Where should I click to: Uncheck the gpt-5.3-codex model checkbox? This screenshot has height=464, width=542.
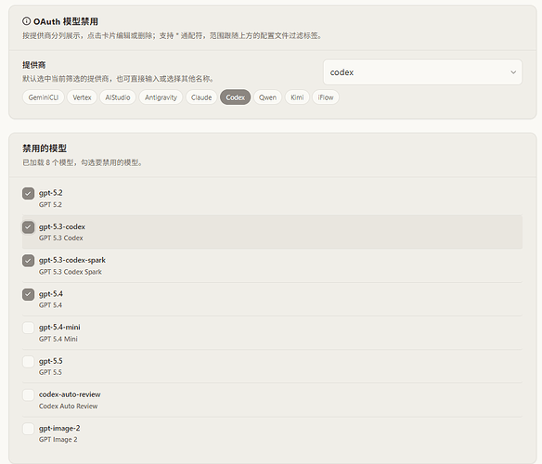29,227
